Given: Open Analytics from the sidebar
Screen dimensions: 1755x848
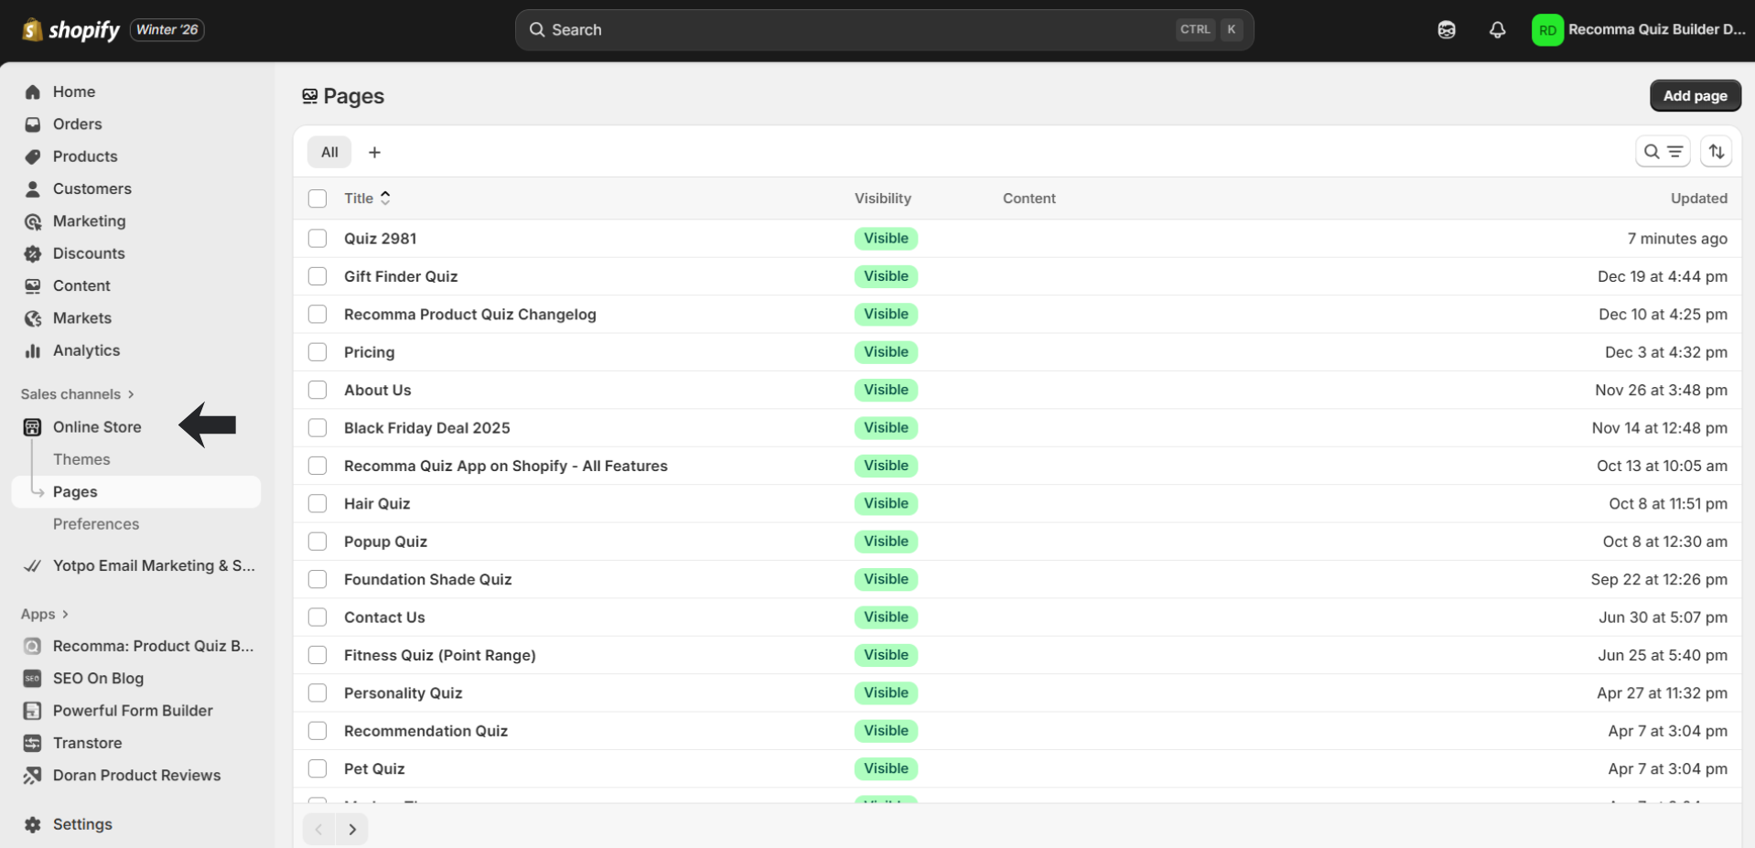Looking at the screenshot, I should coord(86,350).
